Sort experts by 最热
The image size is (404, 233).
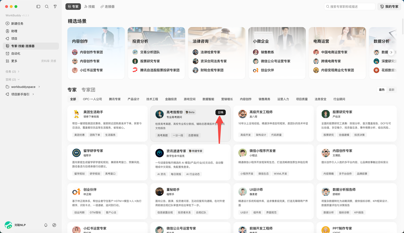coord(382,90)
